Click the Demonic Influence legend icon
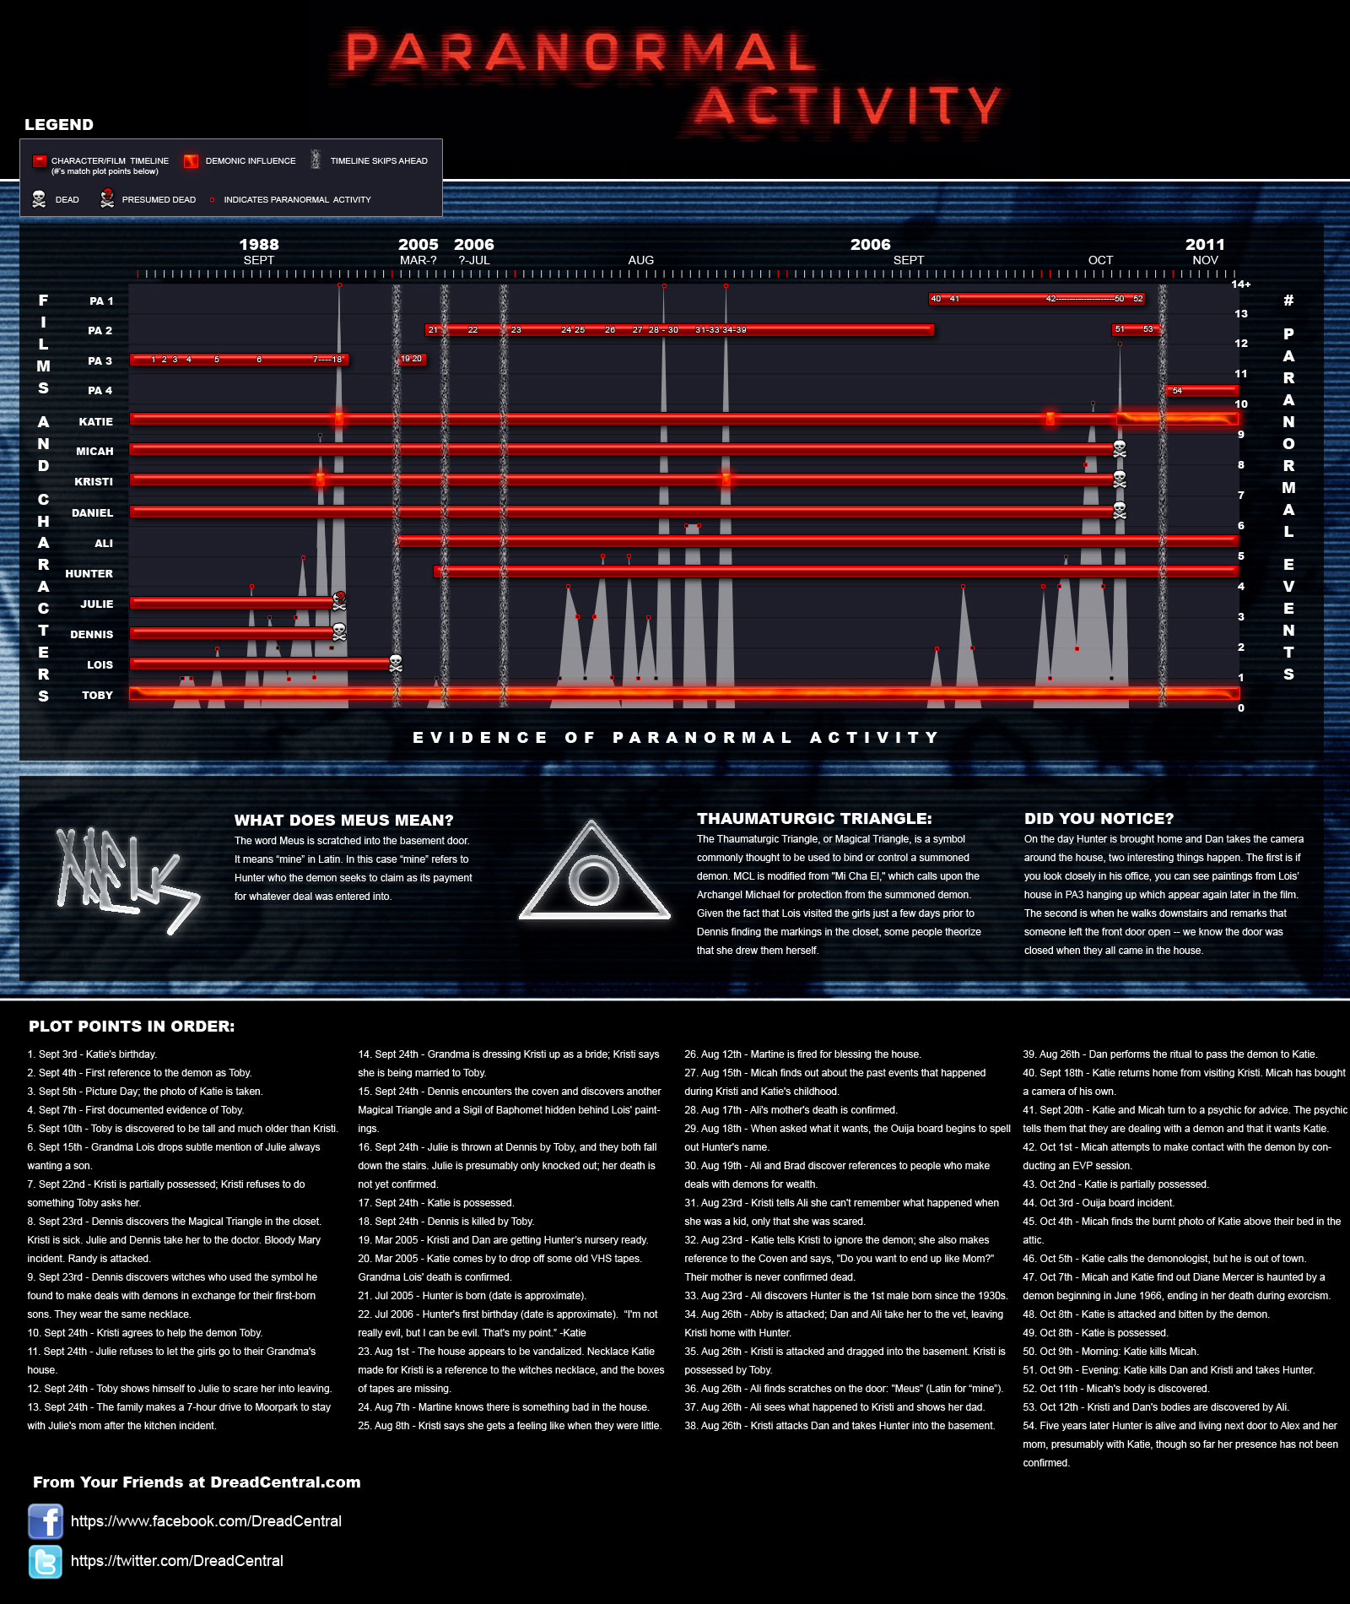1350x1604 pixels. pyautogui.click(x=192, y=160)
